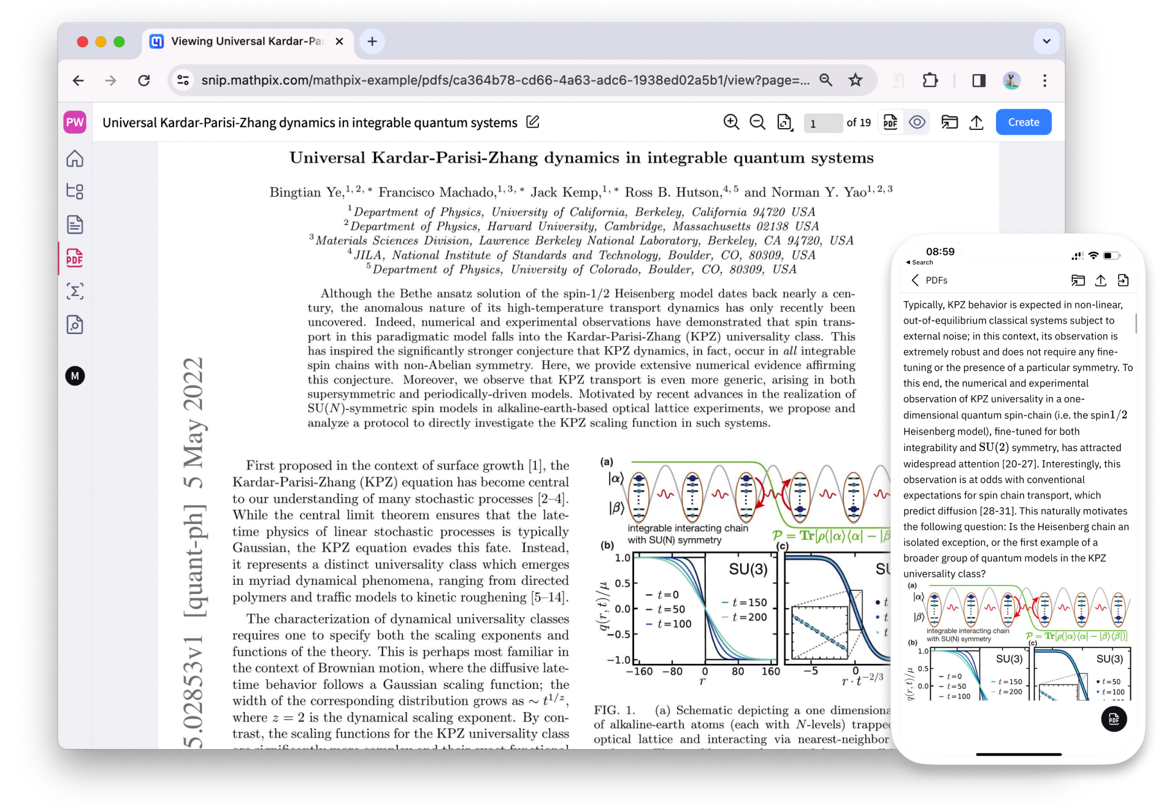The width and height of the screenshot is (1172, 806).
Task: Zoom out of the PDF page
Action: tap(757, 122)
